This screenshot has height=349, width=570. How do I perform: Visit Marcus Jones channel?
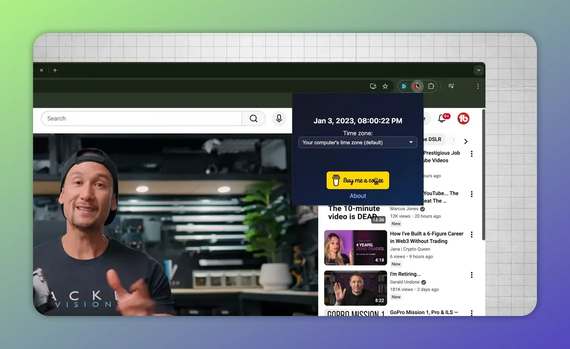click(x=404, y=209)
